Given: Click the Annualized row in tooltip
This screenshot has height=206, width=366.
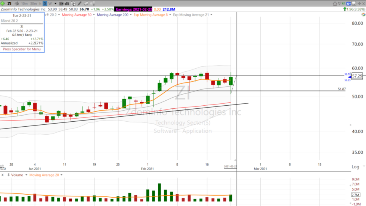Looking at the screenshot, I should 22,43.
